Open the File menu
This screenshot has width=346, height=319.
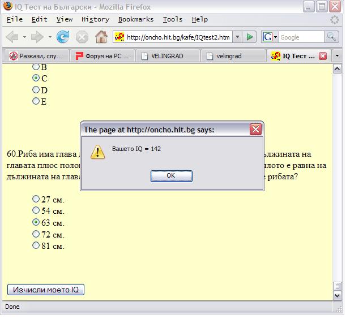tap(15, 19)
